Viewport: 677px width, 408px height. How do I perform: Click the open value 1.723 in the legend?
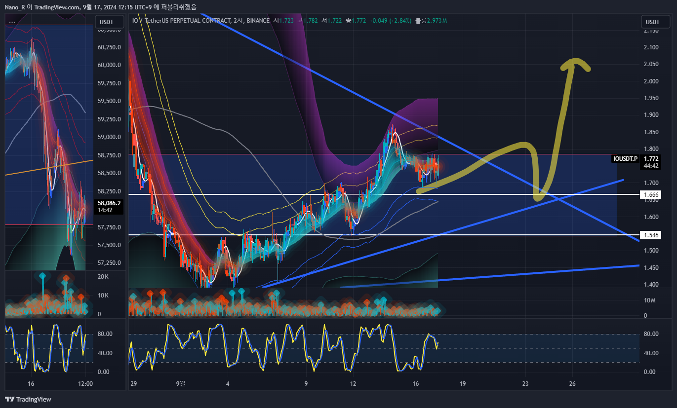pos(286,21)
